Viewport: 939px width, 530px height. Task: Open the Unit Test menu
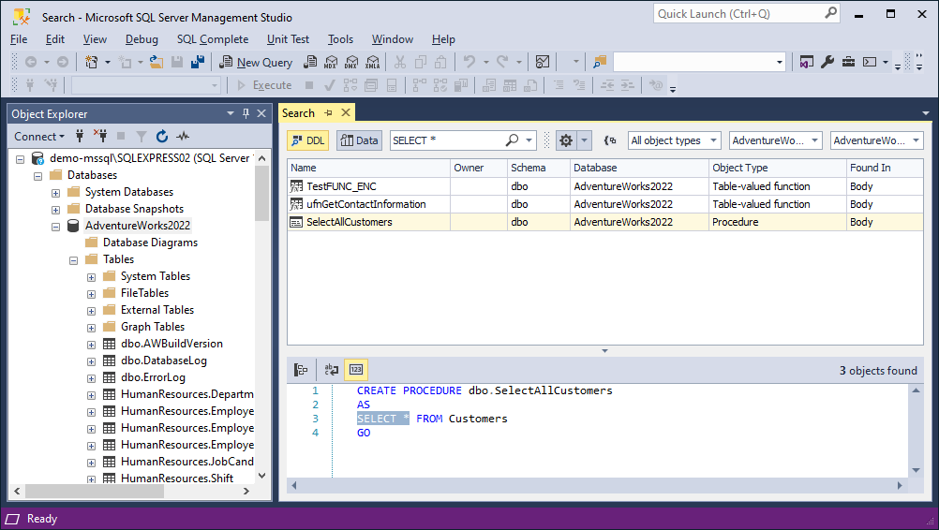pyautogui.click(x=288, y=39)
